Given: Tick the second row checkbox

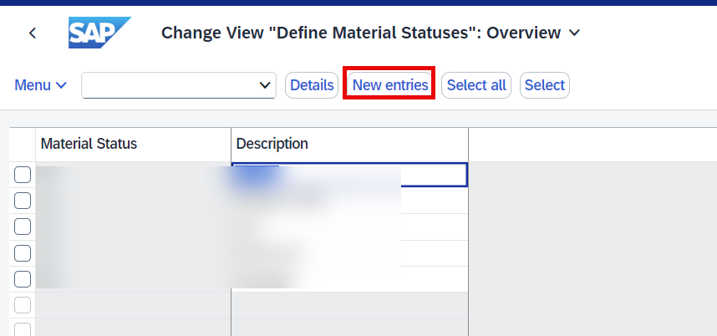Looking at the screenshot, I should pos(23,201).
